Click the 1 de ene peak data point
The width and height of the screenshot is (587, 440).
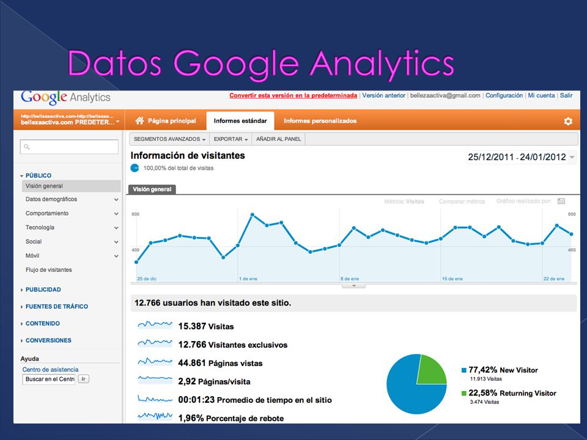coord(253,215)
